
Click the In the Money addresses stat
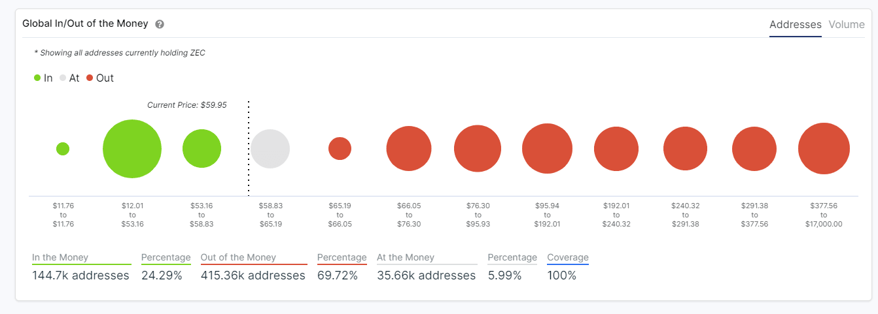point(80,275)
